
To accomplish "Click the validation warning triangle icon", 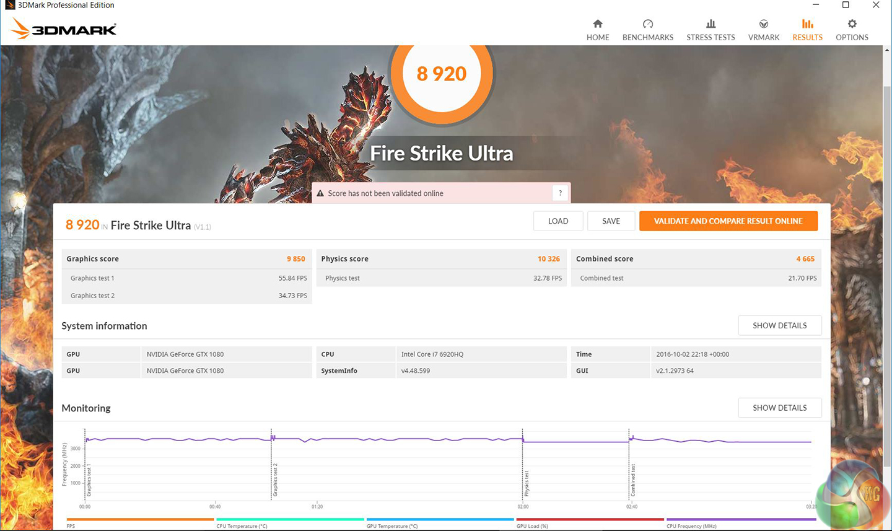I will tap(320, 193).
